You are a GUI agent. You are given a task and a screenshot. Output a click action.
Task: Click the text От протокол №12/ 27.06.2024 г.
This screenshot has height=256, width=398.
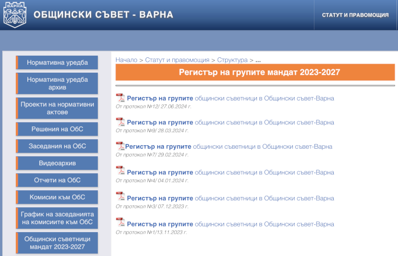pyautogui.click(x=154, y=107)
